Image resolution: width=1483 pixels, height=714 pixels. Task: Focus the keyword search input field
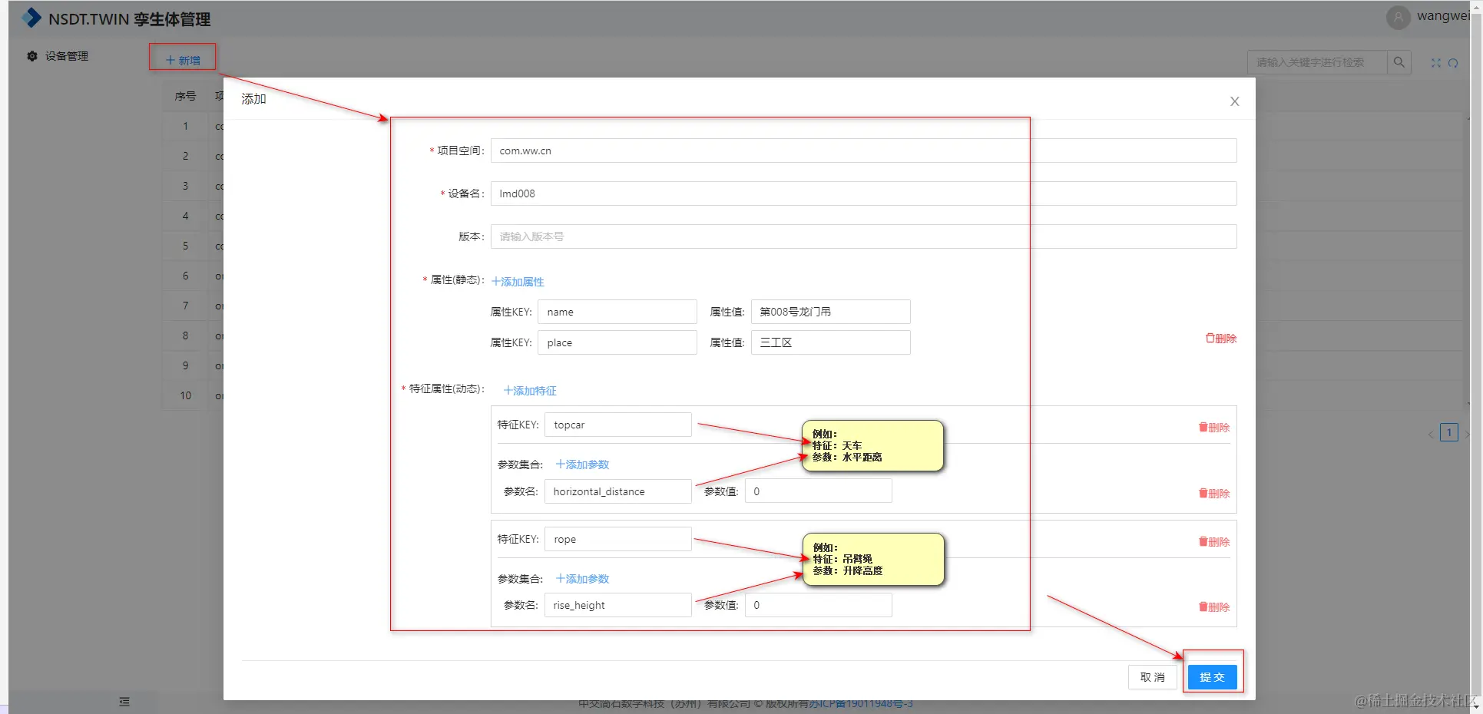[x=1318, y=62]
